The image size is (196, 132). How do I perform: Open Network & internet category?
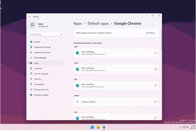pyautogui.click(x=46, y=52)
